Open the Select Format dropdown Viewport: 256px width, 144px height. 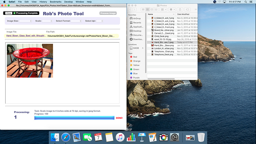[76, 21]
